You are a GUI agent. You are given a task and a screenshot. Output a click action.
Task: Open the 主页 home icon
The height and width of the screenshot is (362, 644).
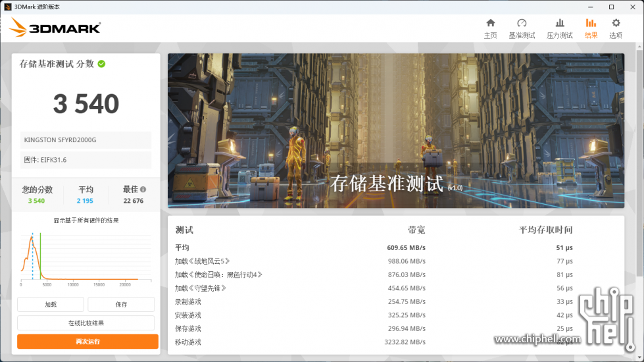pyautogui.click(x=490, y=23)
